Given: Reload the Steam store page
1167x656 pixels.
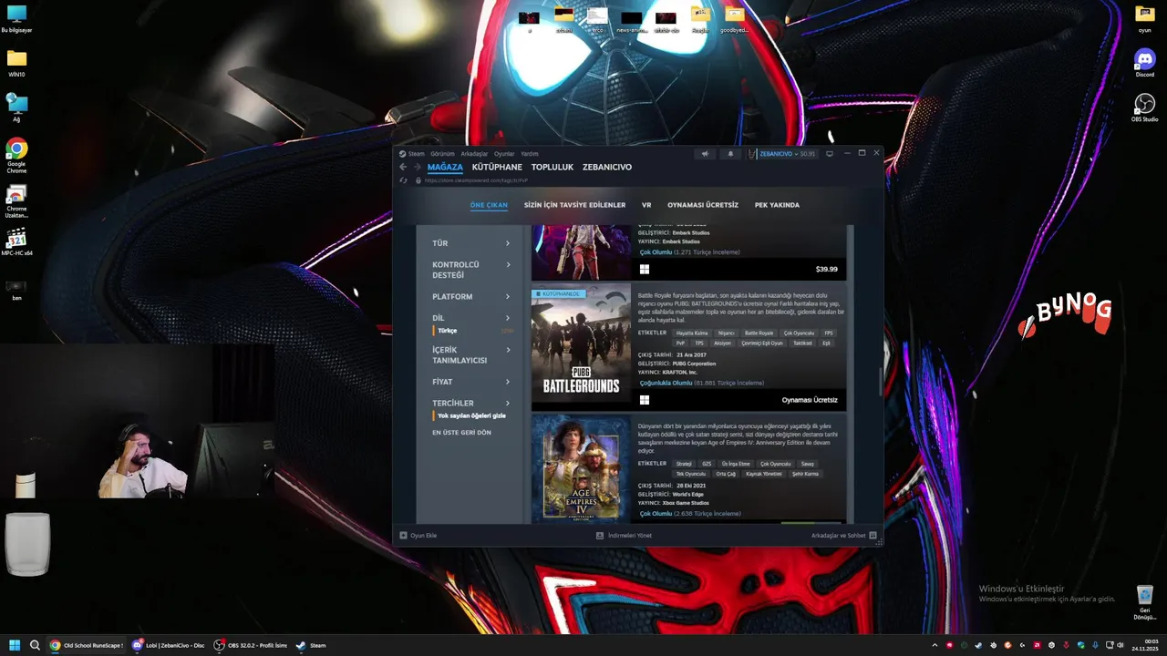Looking at the screenshot, I should tap(403, 180).
